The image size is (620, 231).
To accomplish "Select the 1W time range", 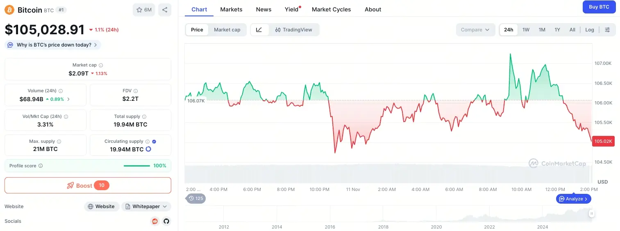I will pyautogui.click(x=526, y=30).
